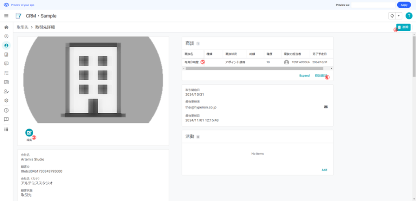Screen dimensions: 416x201
Task: Click the avatar of TEST ACCOUNT owner
Action: tap(286, 62)
